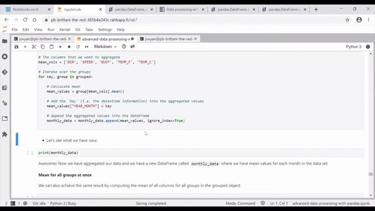Click the shield trust icon in status bar
Viewport: 375px width, 211px height.
(x=262, y=203)
